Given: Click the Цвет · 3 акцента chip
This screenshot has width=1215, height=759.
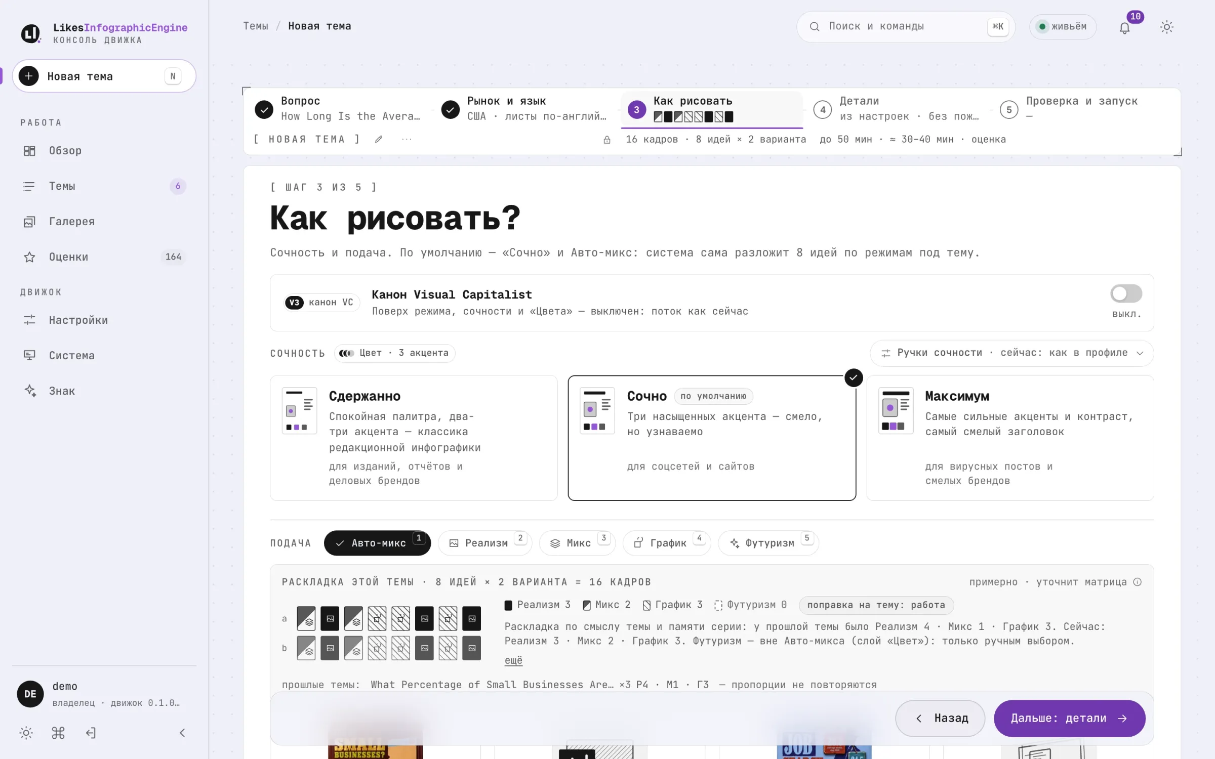Looking at the screenshot, I should (x=394, y=353).
